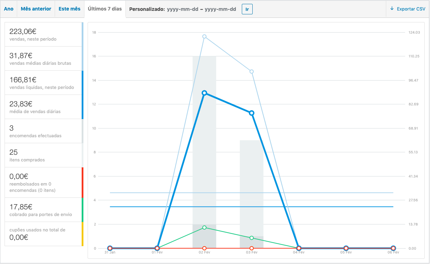The image size is (430, 264).
Task: Select the 23,83€ média de vendas diárias legend
Action: click(x=44, y=107)
